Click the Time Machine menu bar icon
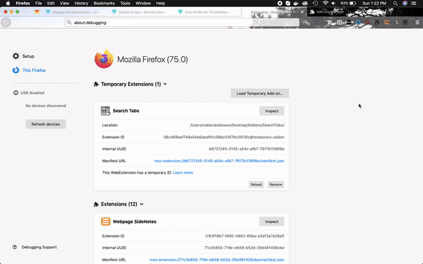This screenshot has height=264, width=423. coord(315,3)
